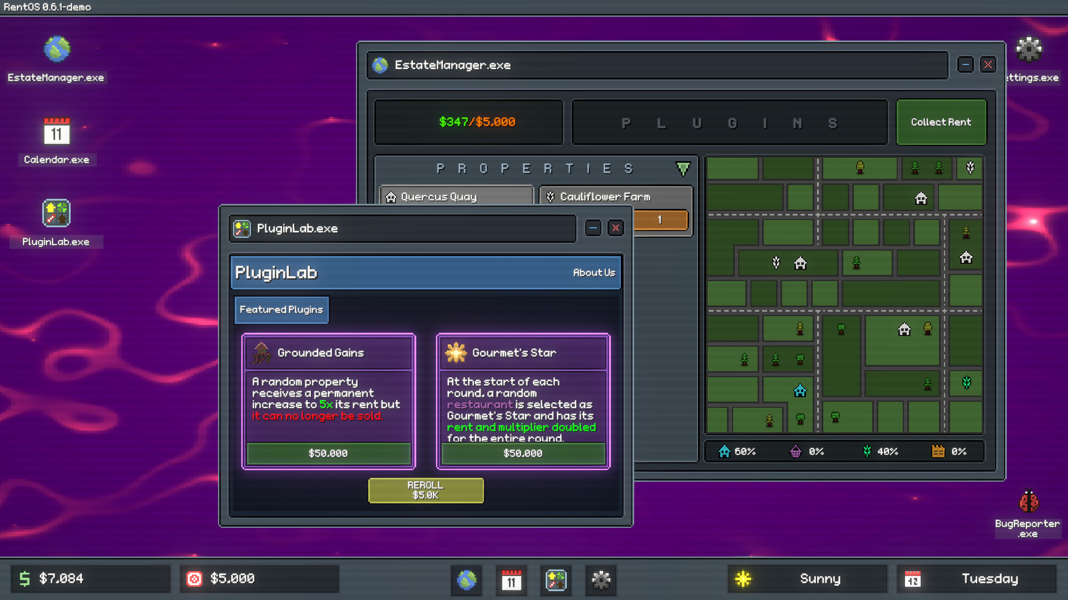This screenshot has height=600, width=1068.
Task: Select the house statistic icon showing 60%
Action: (x=724, y=452)
